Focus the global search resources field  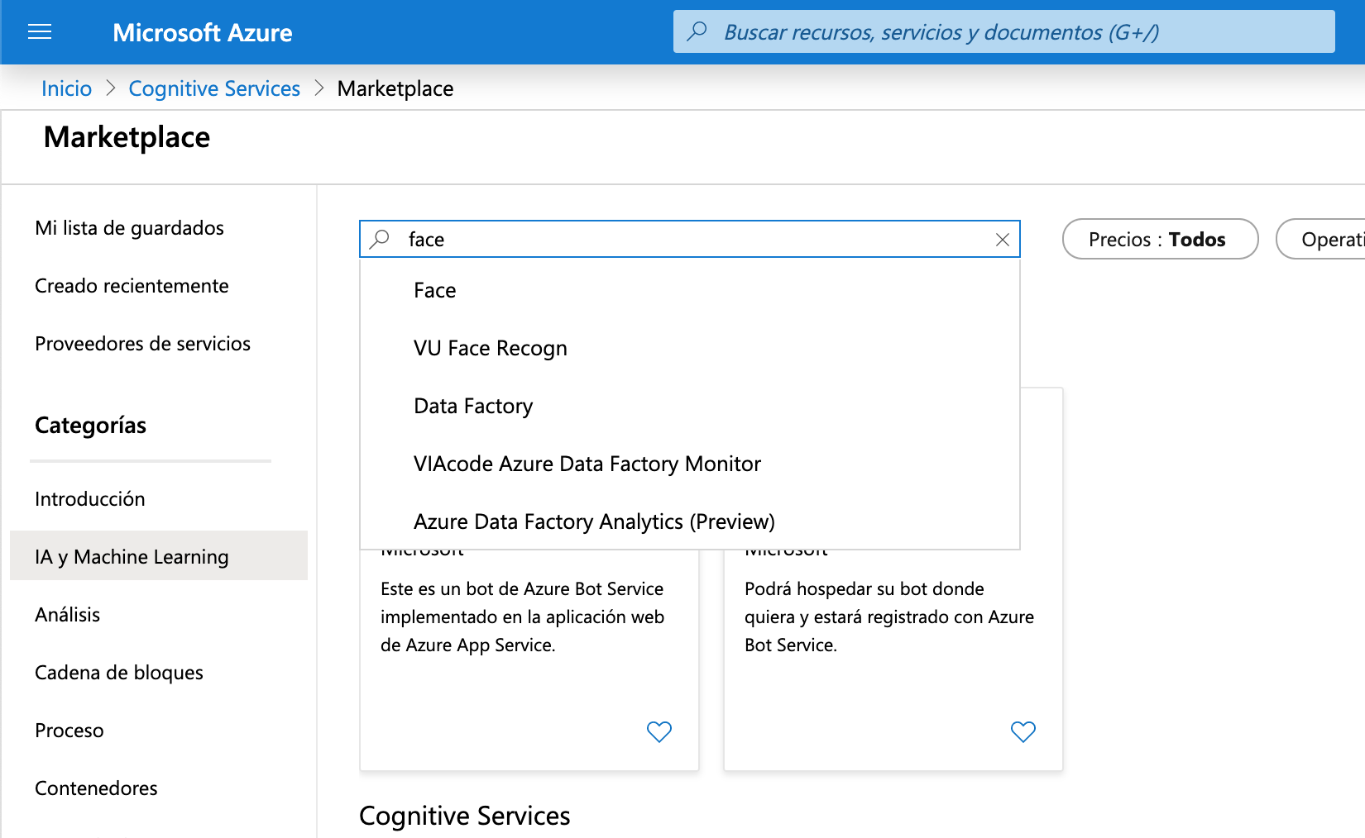click(x=1004, y=31)
